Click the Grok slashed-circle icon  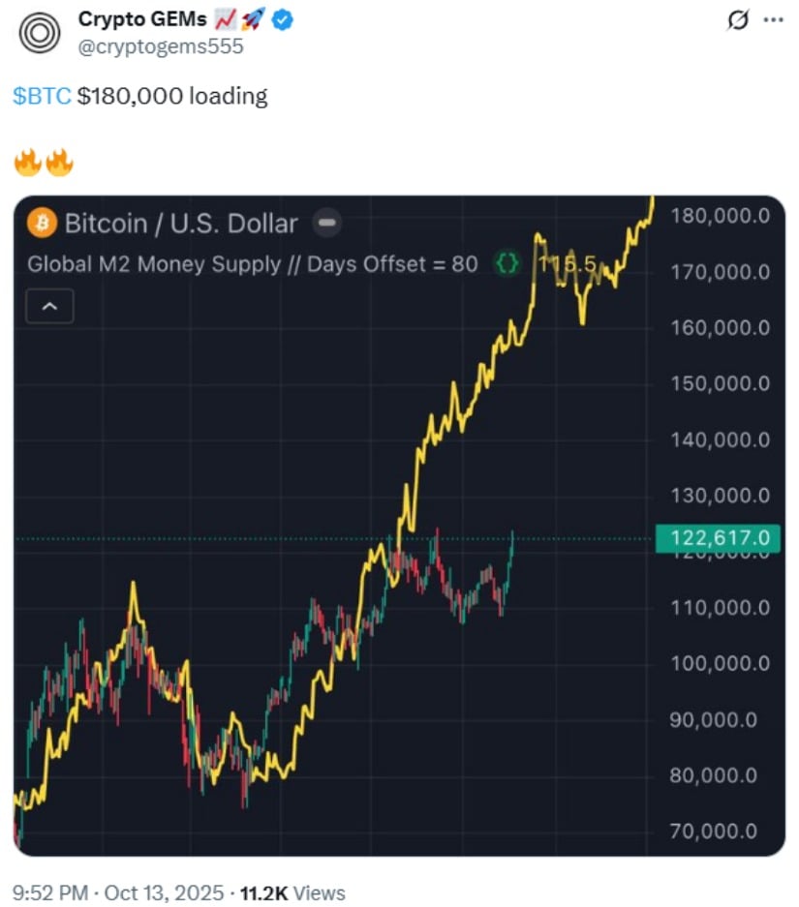coord(738,19)
